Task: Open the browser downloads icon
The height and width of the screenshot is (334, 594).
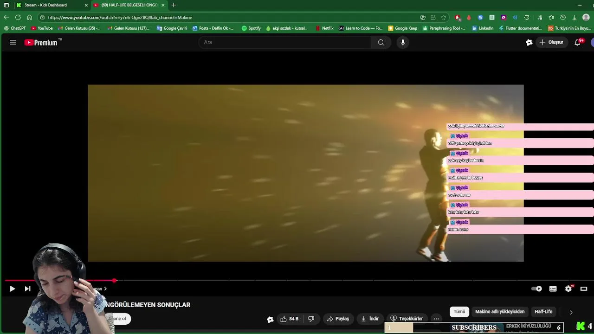Action: pos(575,17)
